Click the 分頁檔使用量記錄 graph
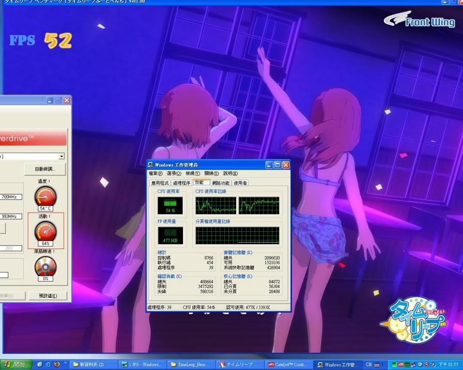 237,235
